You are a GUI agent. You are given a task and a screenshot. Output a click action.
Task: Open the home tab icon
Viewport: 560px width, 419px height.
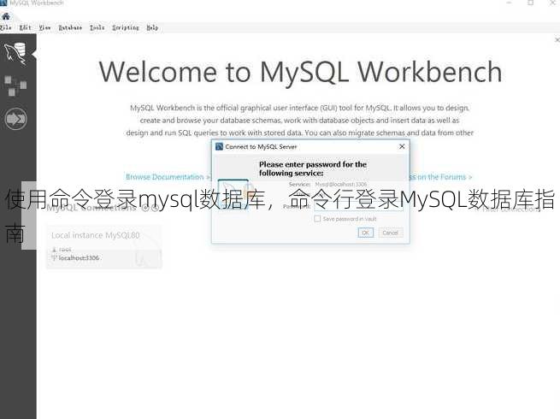pyautogui.click(x=6, y=16)
